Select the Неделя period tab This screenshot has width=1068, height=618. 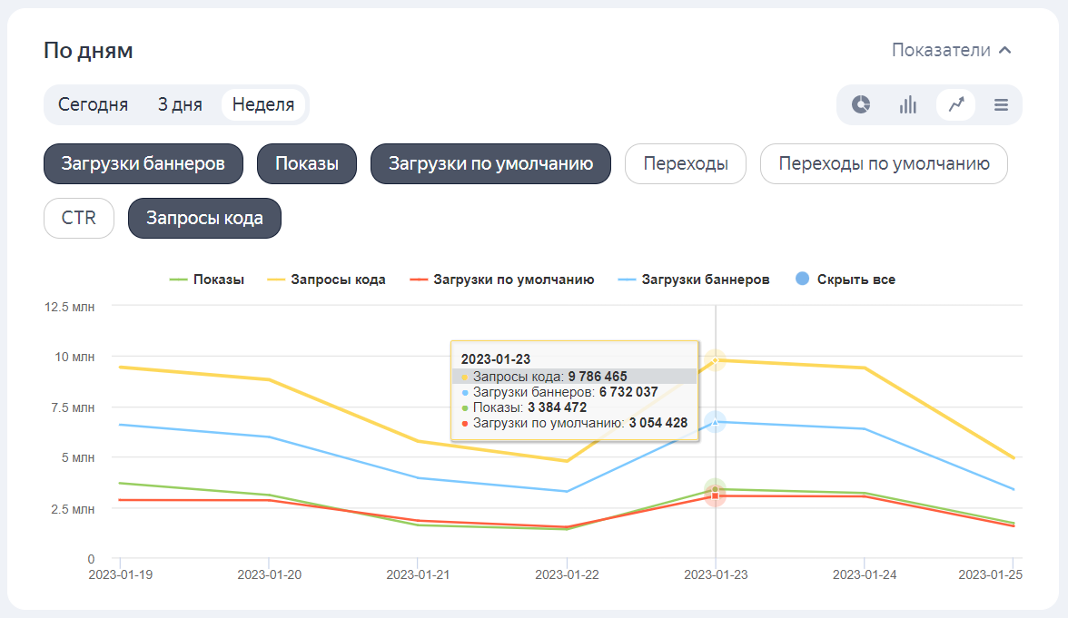(x=263, y=104)
